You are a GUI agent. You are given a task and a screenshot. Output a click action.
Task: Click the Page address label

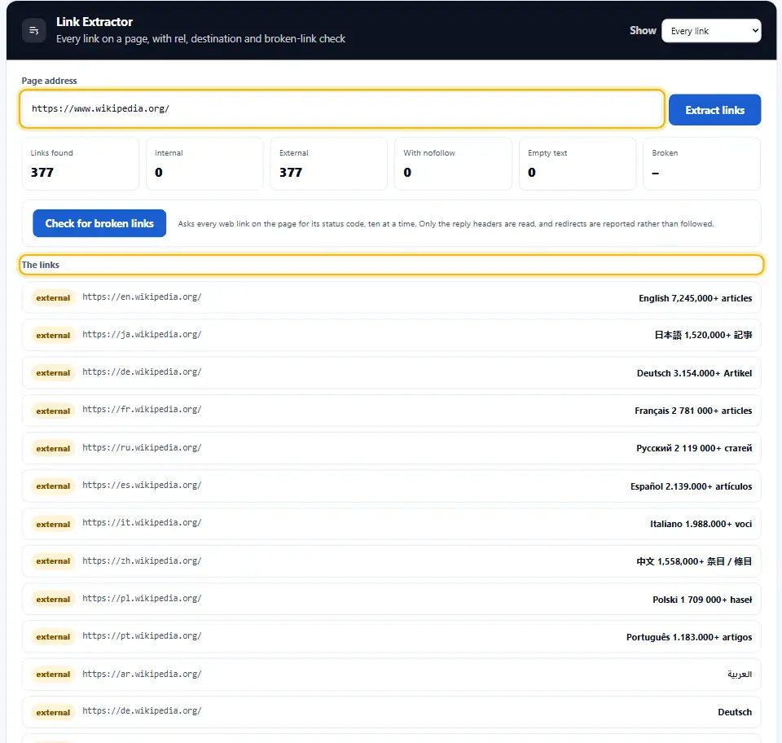50,81
